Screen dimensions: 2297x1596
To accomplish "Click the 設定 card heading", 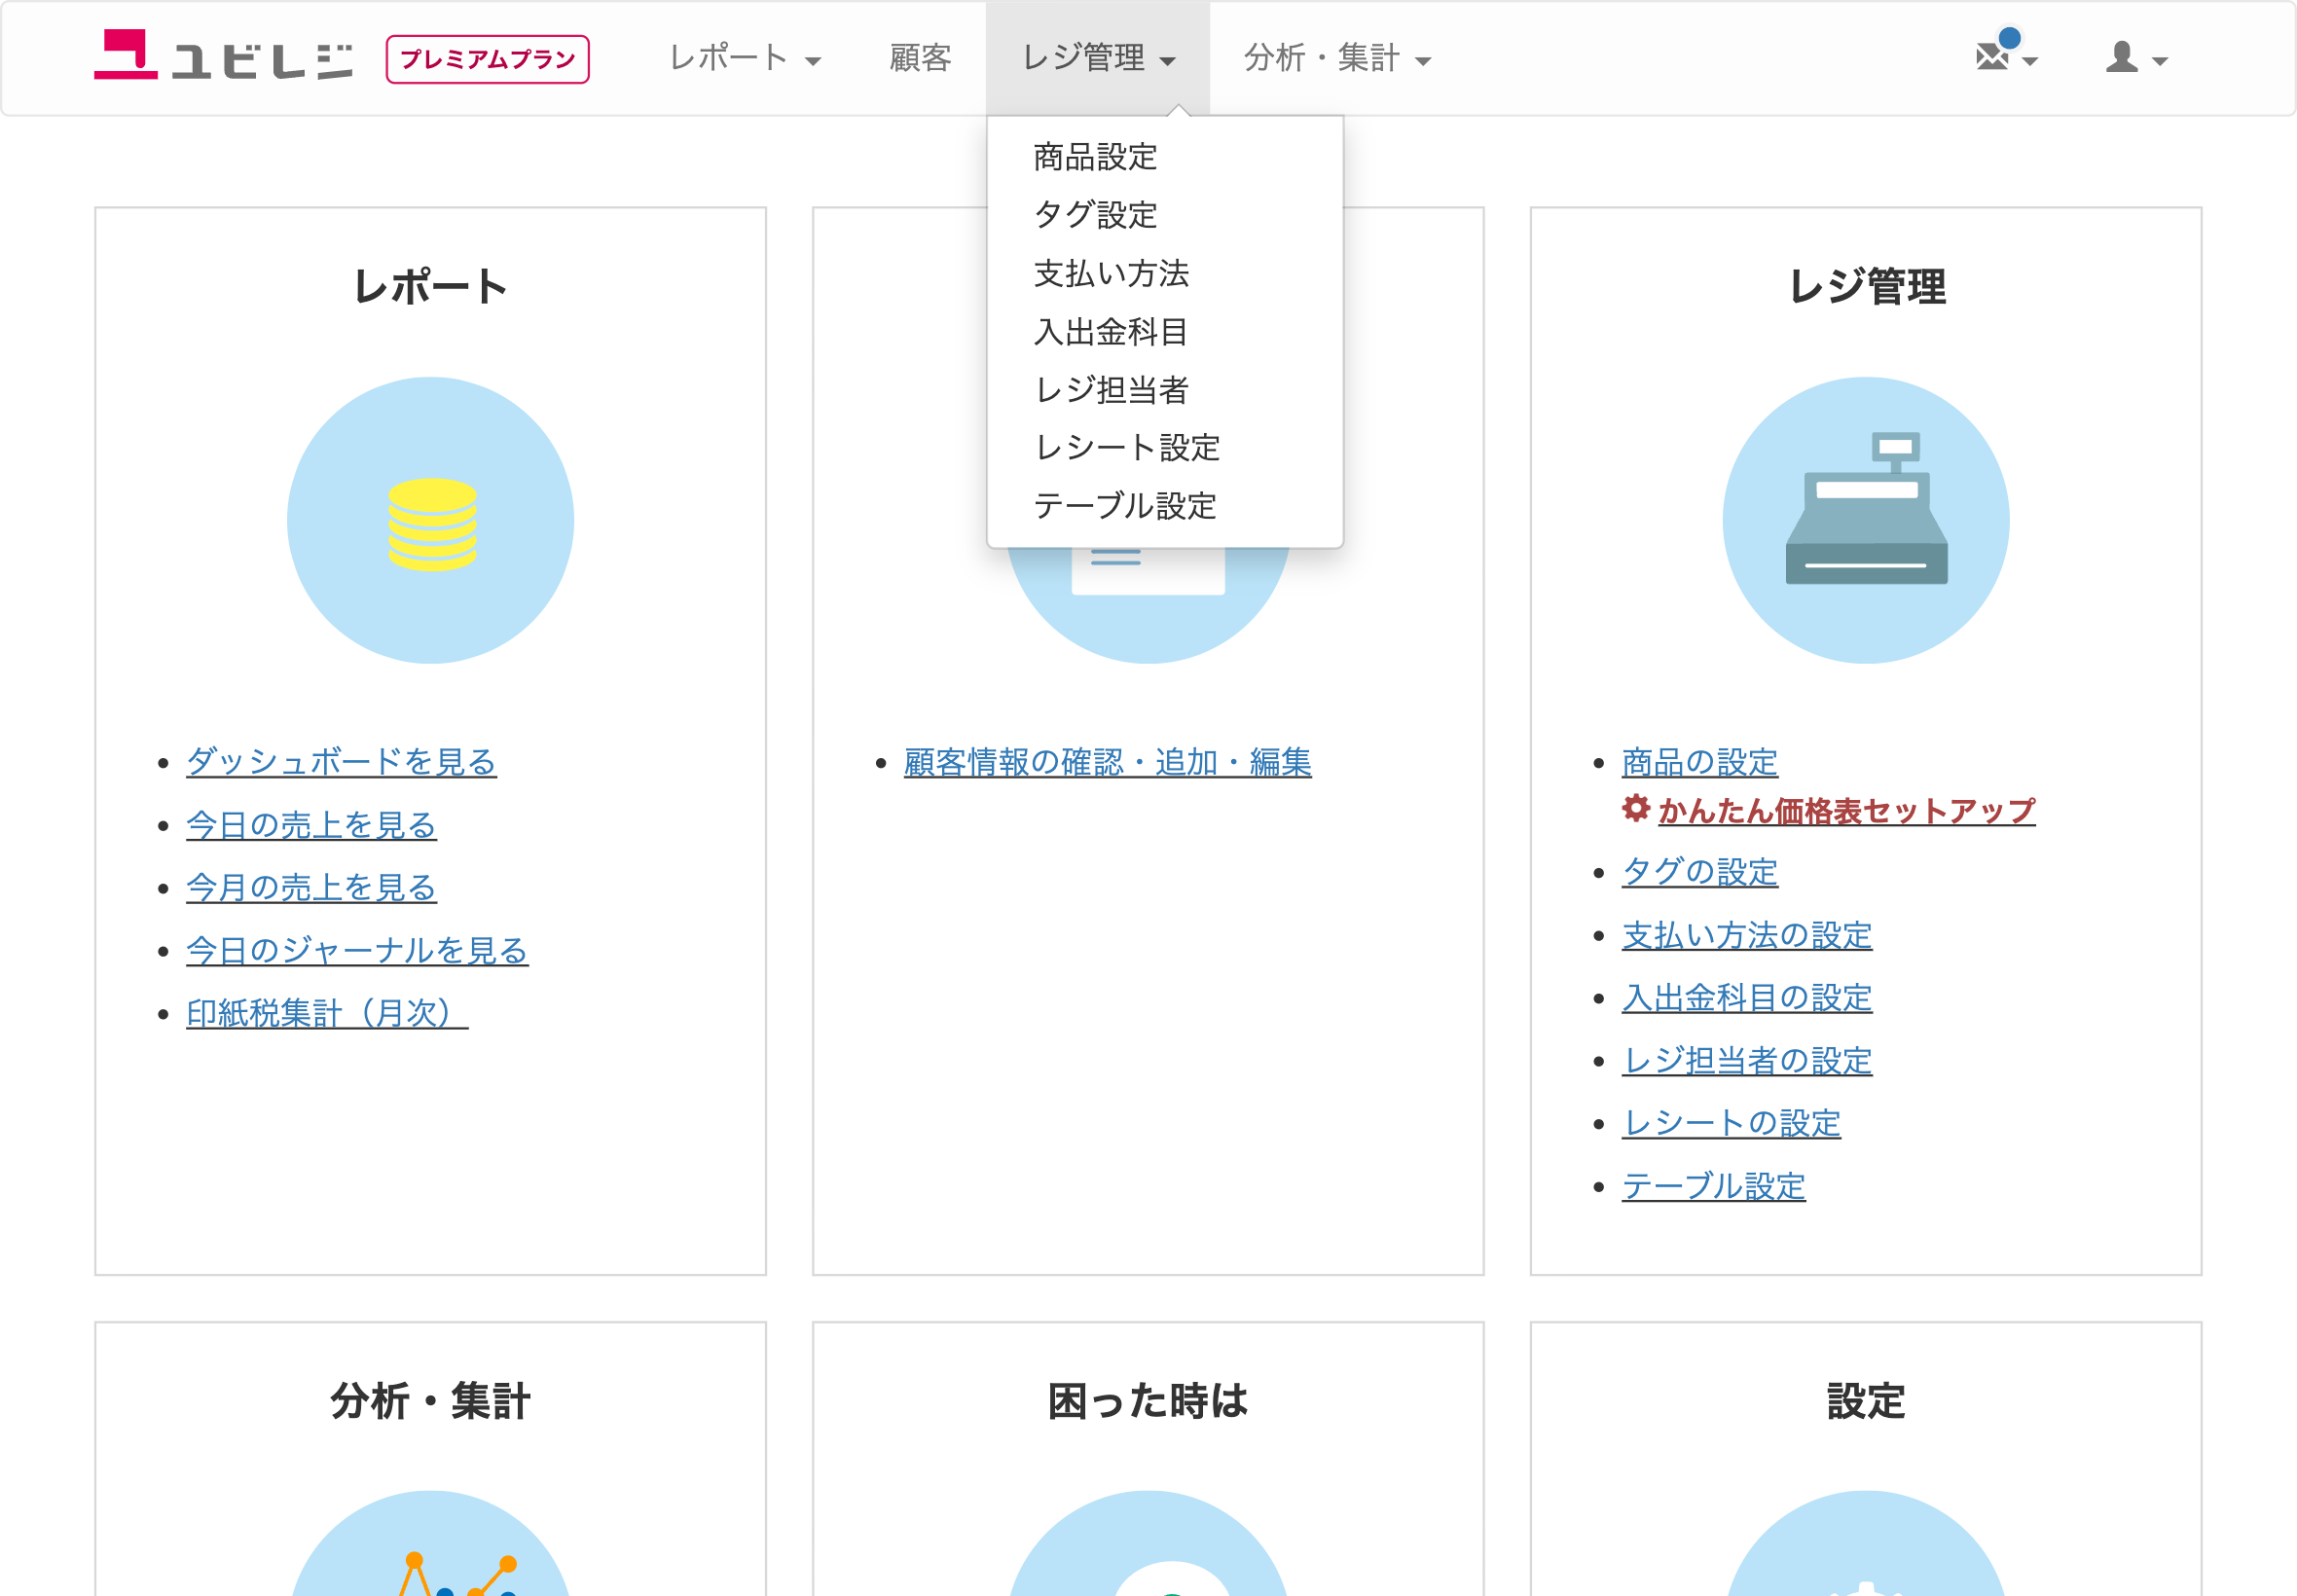I will click(1866, 1401).
